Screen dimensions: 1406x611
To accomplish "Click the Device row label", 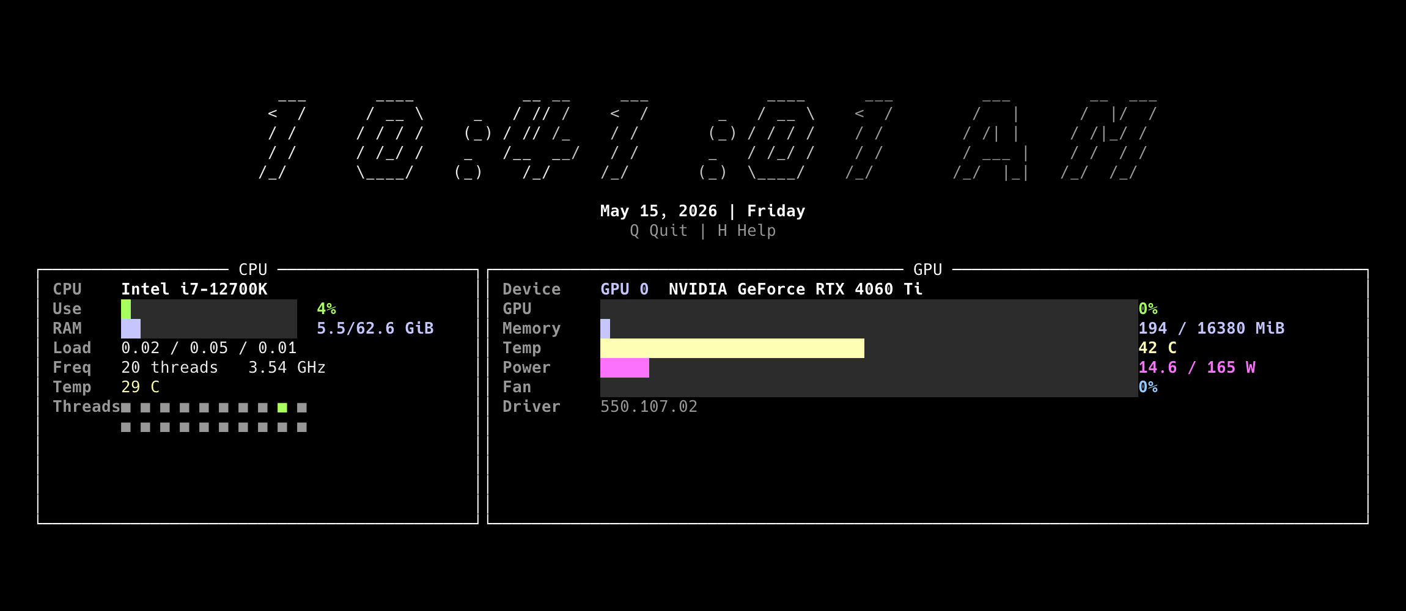I will pos(531,289).
